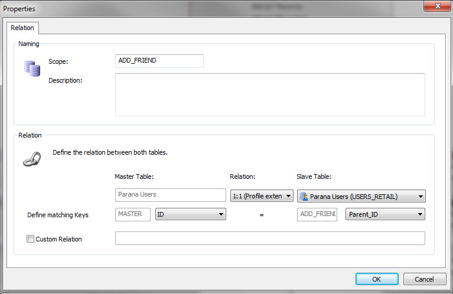Click the database icon in Naming section
Screen dimensions: 453x294
click(31, 67)
